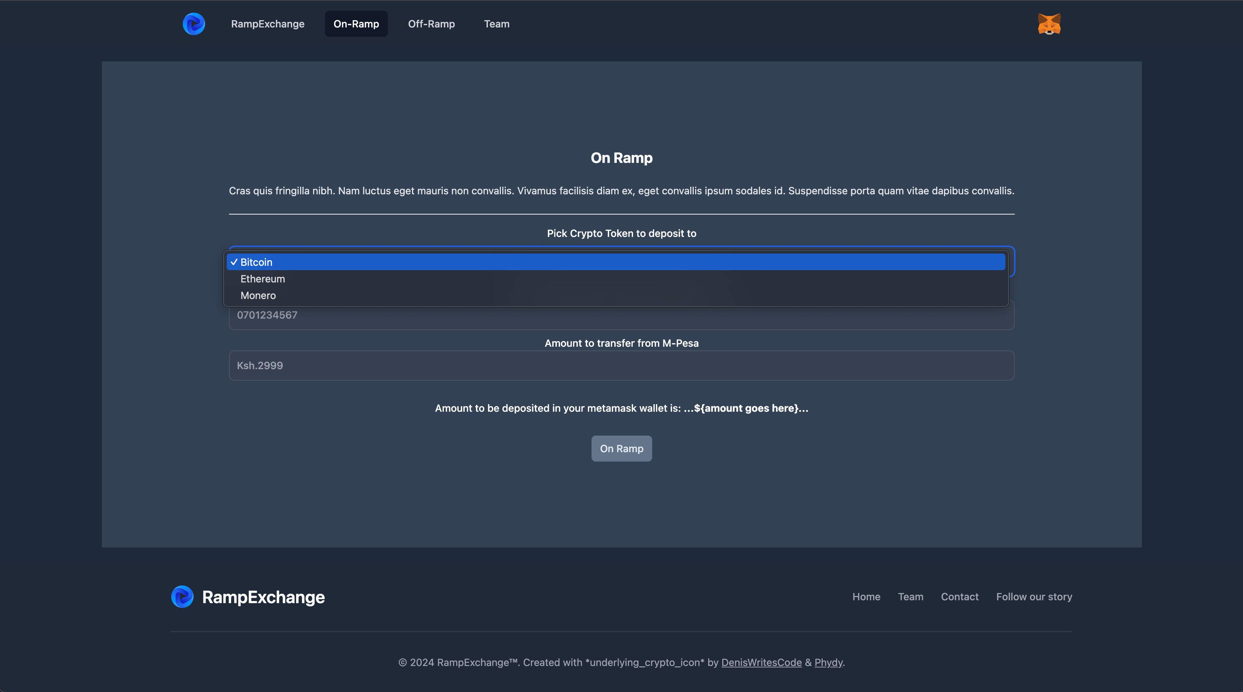Focus the Ksh.2999 amount field
This screenshot has width=1243, height=692.
click(621, 365)
